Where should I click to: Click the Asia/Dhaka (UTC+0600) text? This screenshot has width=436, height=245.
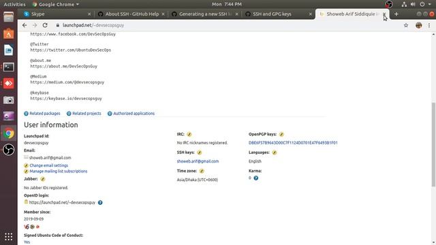198,180
